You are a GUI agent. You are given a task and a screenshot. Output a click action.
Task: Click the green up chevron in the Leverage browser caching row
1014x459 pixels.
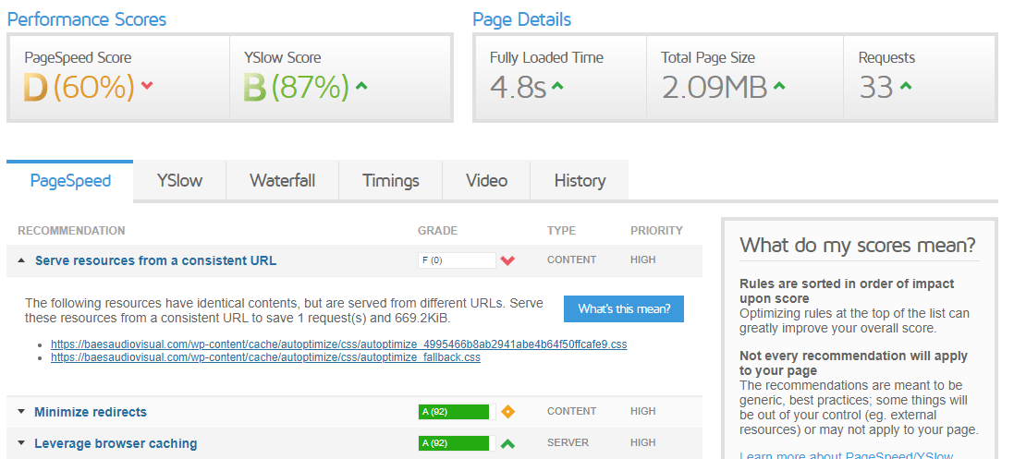pos(507,443)
